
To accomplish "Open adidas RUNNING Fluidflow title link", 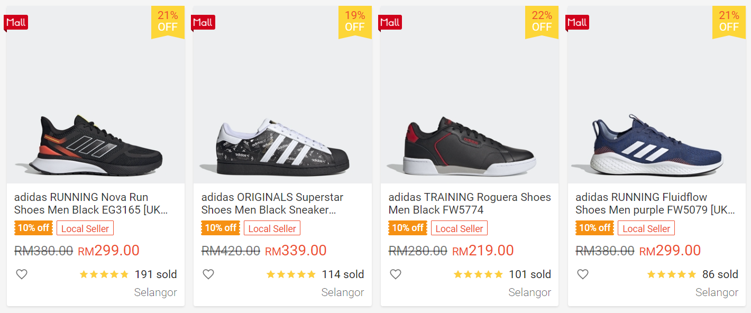I will click(x=655, y=204).
